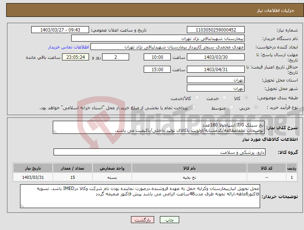Click the quantity cell showing 15
Screen dimensions: 304x230
coord(72,177)
